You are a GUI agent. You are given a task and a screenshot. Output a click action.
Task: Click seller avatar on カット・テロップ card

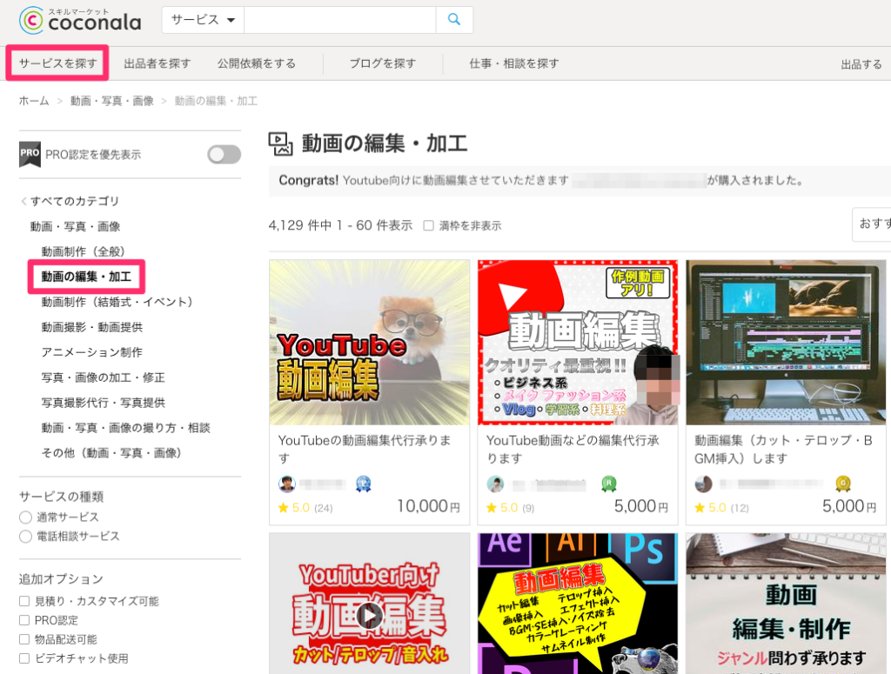point(703,484)
